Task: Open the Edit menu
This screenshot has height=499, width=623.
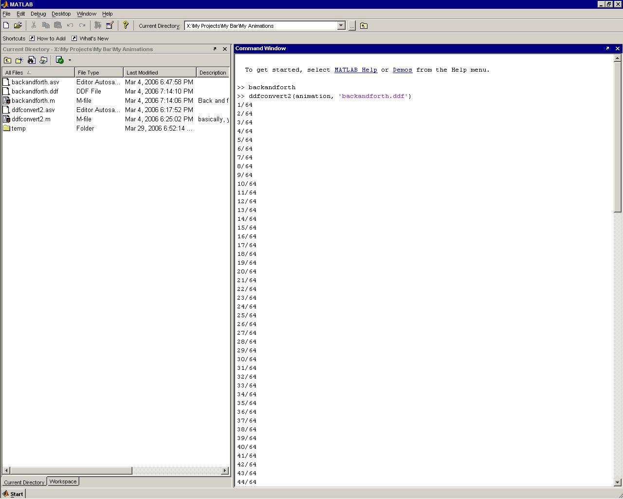Action: [x=21, y=14]
